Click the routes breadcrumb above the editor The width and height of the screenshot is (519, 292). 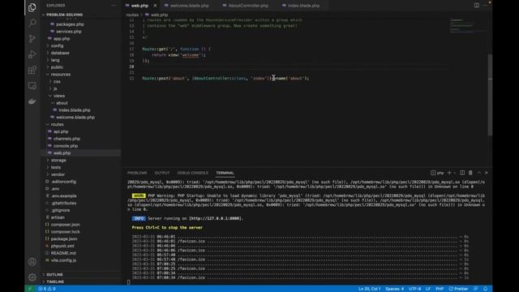(132, 15)
